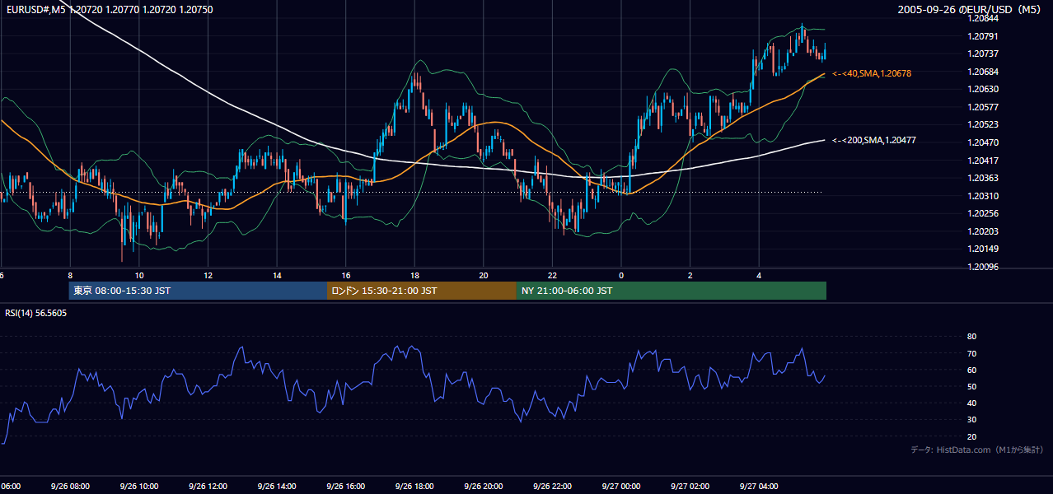1053x494 pixels.
Task: Click the RSI(14) 56.5605 indicator label
Action: [36, 313]
